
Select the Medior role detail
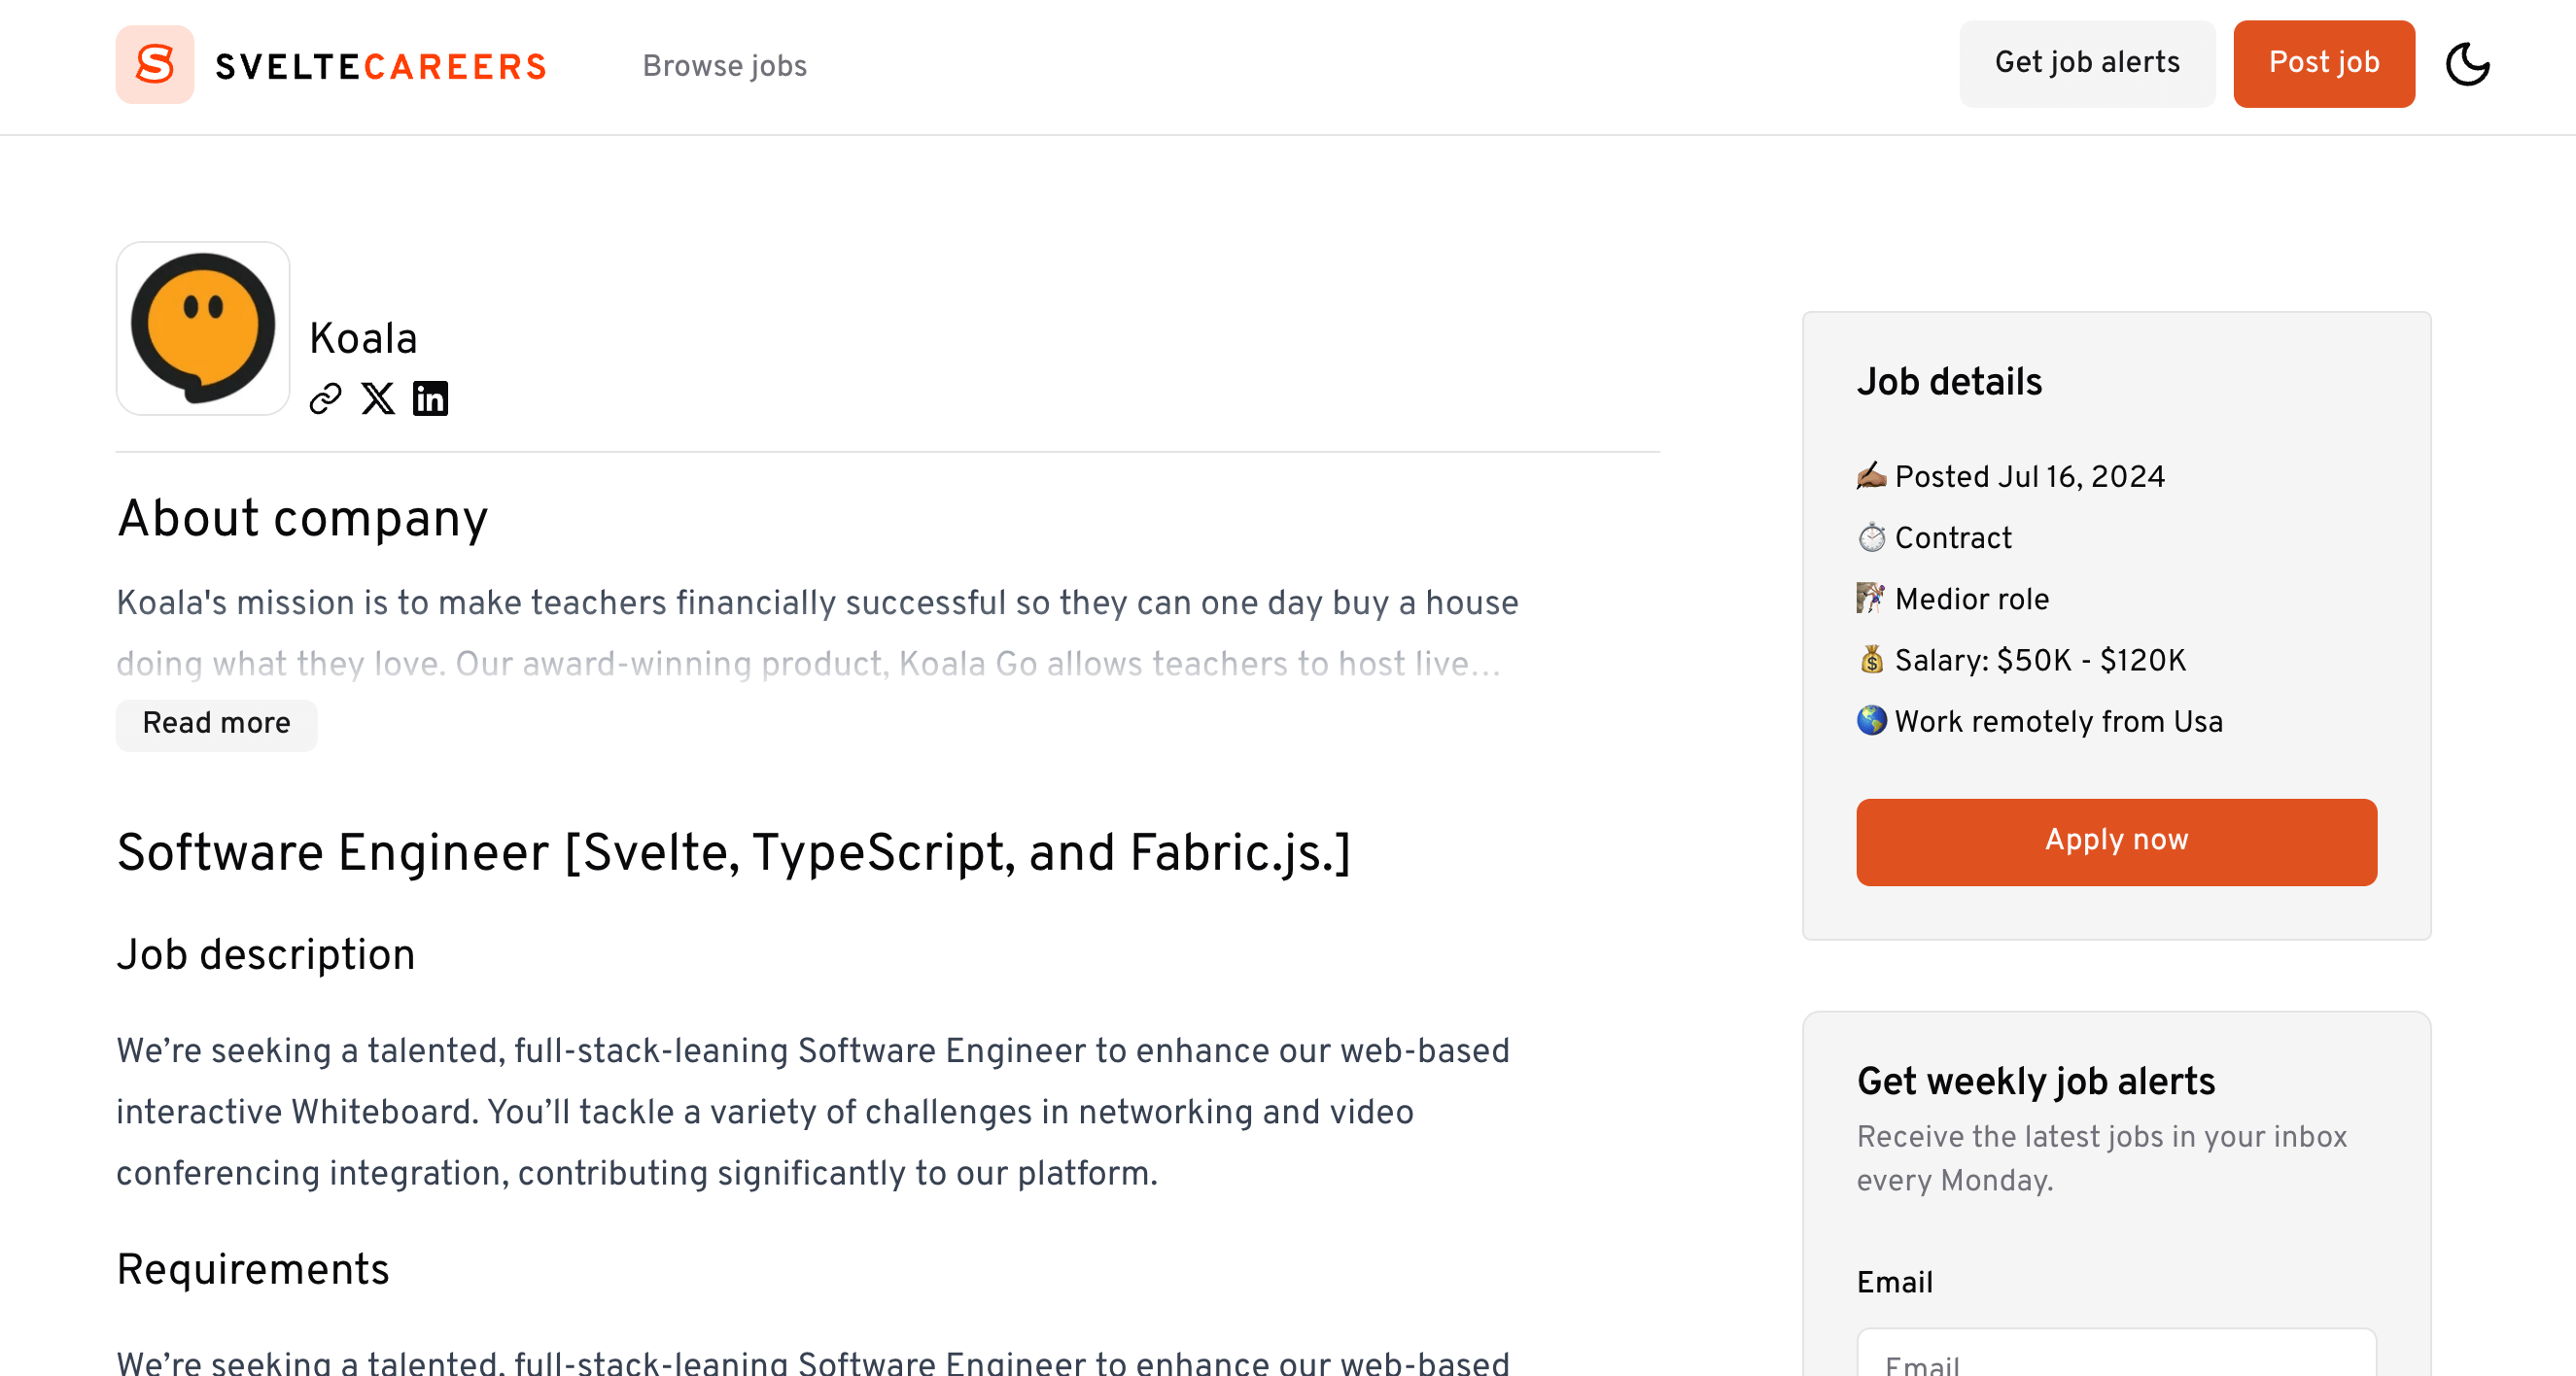[1971, 599]
